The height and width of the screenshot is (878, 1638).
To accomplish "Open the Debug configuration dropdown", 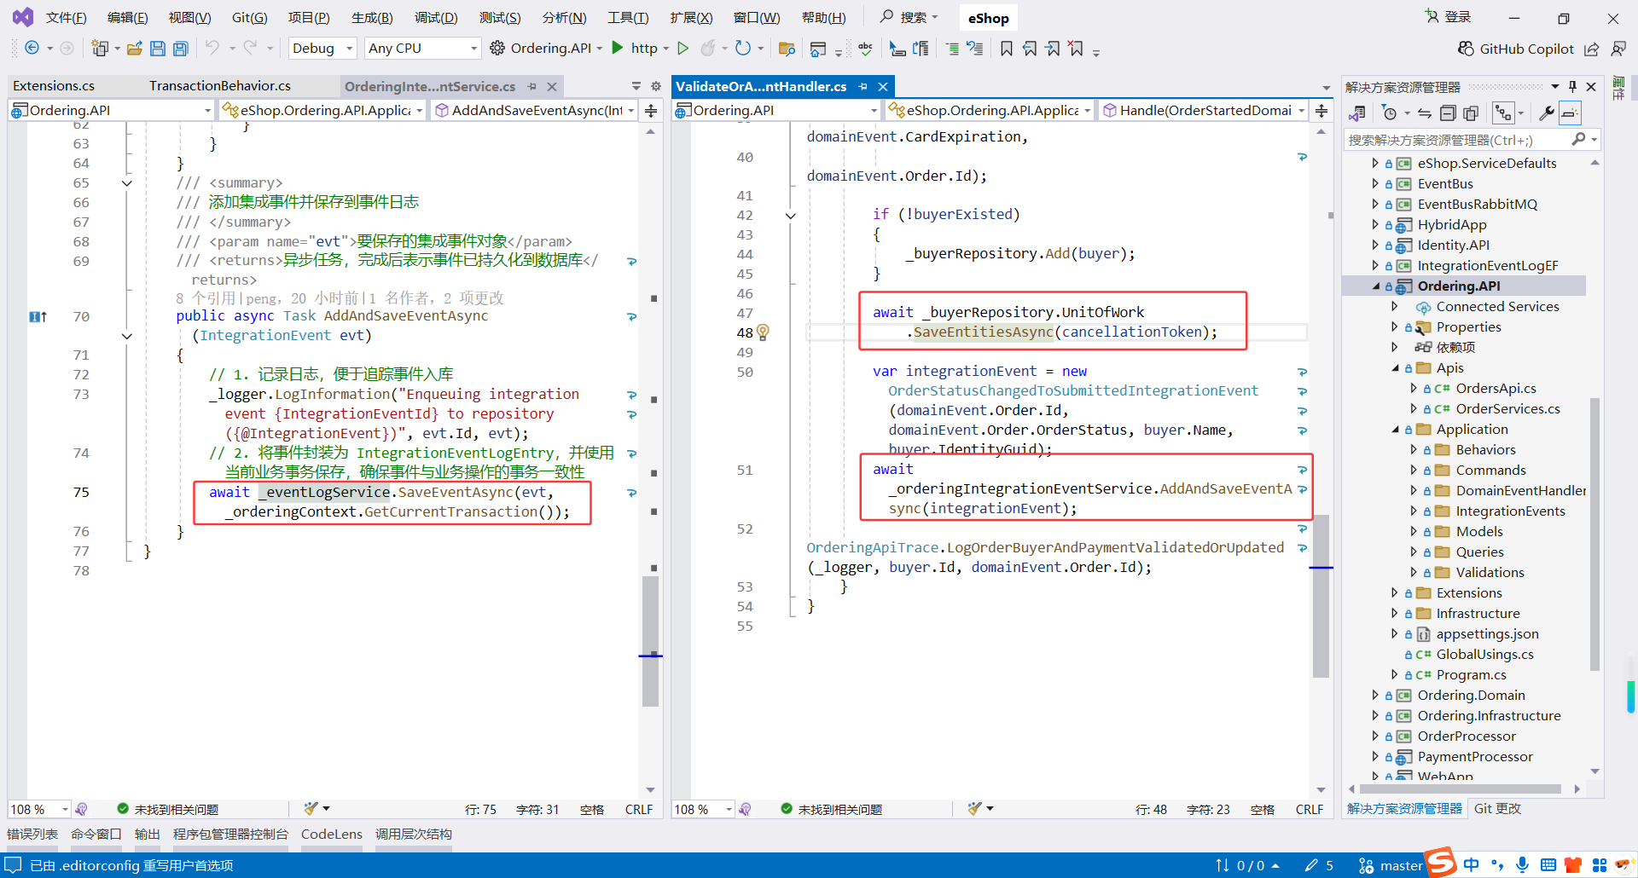I will (x=322, y=49).
